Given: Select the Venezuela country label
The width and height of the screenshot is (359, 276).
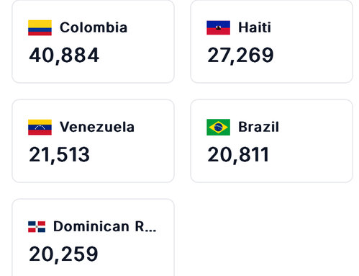Looking at the screenshot, I should pyautogui.click(x=97, y=127).
